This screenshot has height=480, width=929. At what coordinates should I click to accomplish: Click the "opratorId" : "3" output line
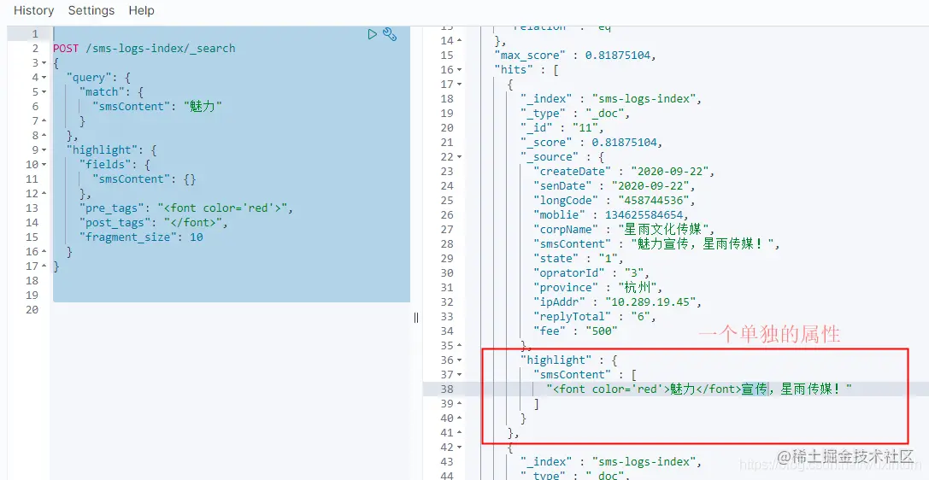tap(591, 272)
